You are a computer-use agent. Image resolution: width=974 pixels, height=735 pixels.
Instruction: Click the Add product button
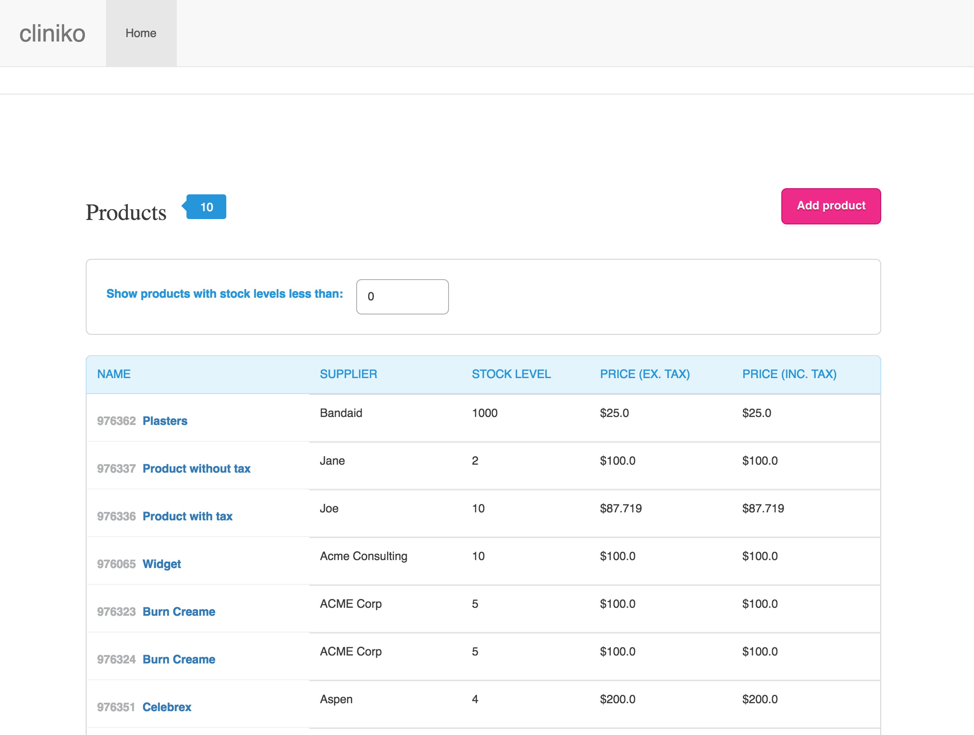point(831,206)
